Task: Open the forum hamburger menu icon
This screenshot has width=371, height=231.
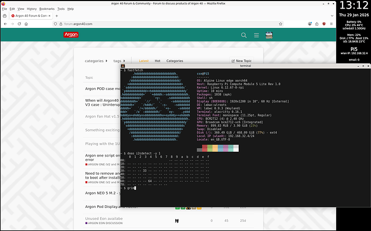Action: tap(256, 35)
